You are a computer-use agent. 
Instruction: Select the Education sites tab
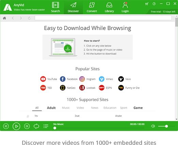[x=110, y=108]
